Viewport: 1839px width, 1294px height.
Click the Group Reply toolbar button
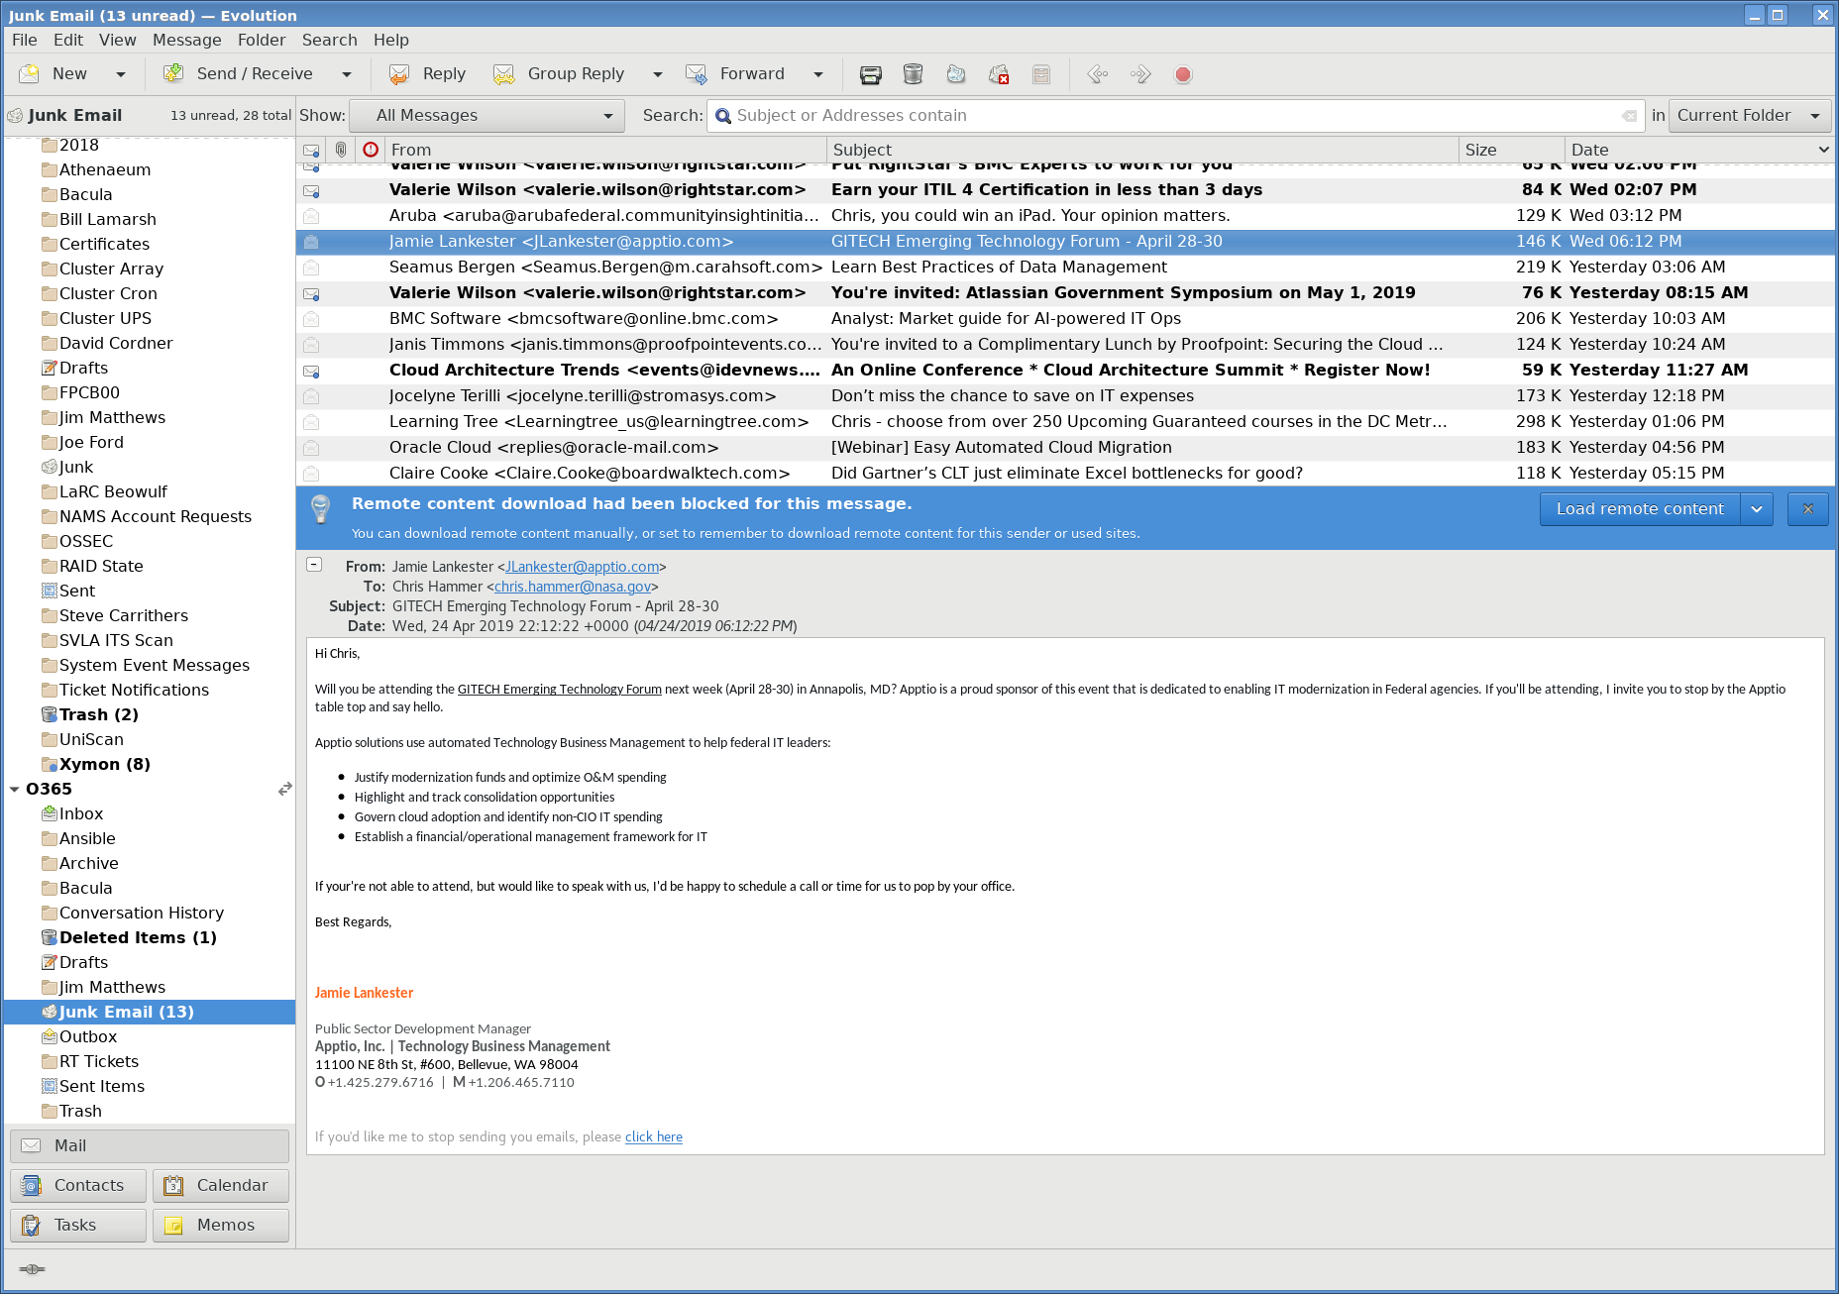pos(560,74)
